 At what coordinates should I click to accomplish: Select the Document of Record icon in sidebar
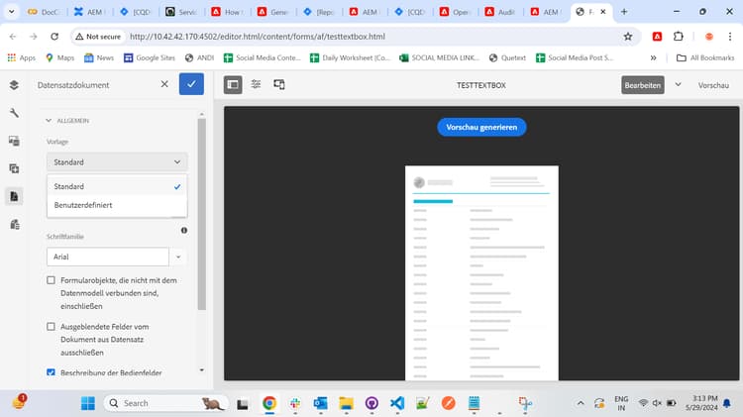[14, 196]
